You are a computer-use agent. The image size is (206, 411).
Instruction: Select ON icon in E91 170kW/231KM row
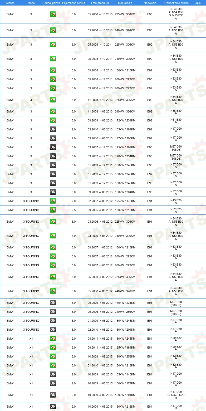click(x=53, y=303)
